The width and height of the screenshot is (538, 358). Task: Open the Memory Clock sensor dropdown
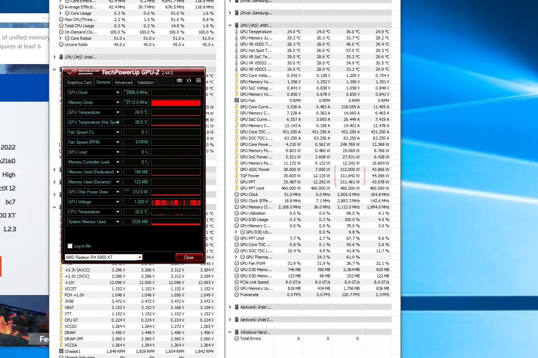(118, 102)
